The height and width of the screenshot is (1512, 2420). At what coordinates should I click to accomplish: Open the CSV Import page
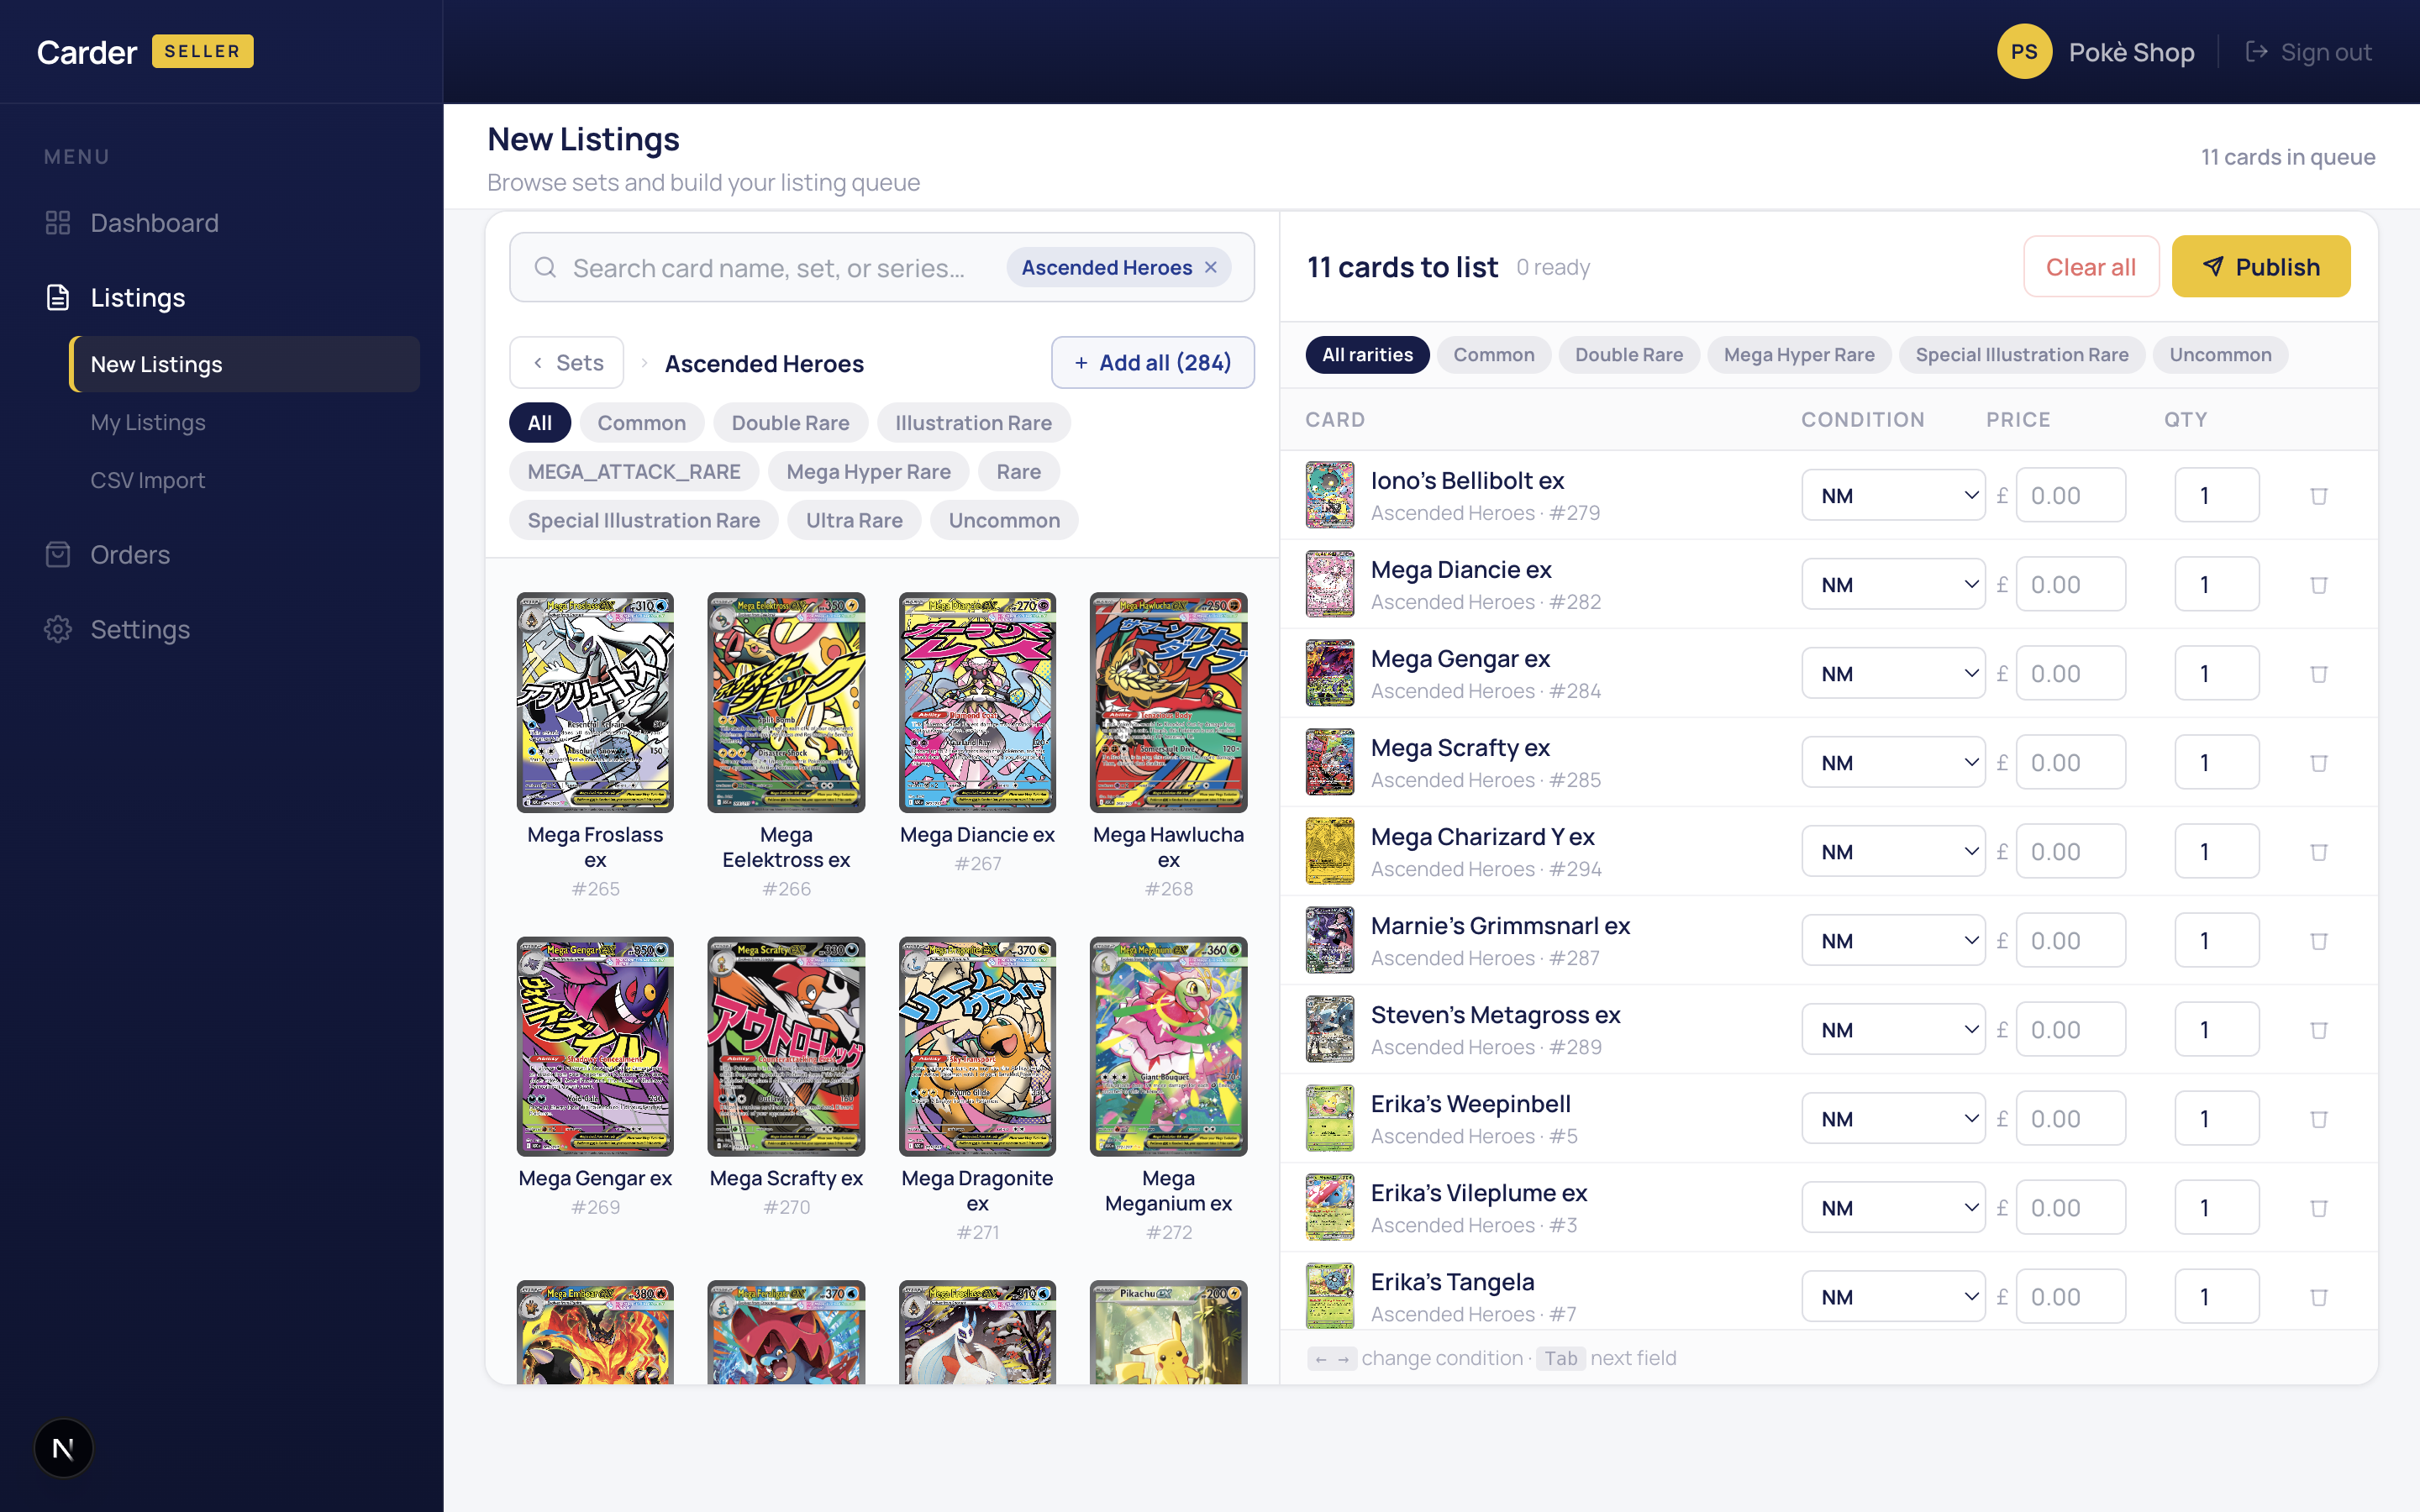pyautogui.click(x=147, y=480)
